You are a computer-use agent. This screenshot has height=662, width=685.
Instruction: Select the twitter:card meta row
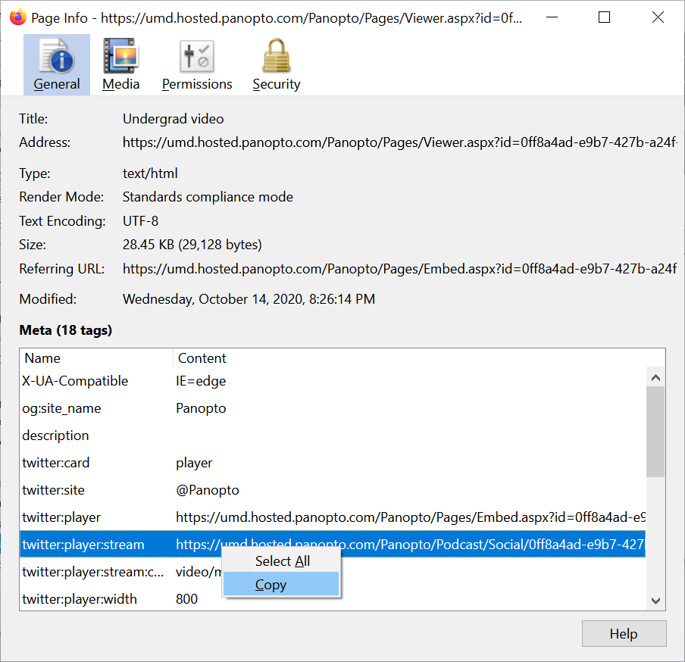(x=333, y=463)
